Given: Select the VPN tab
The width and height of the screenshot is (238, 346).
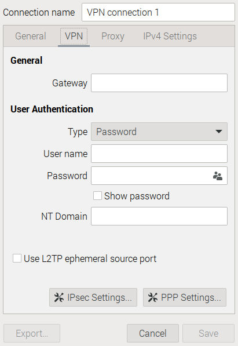Looking at the screenshot, I should [x=74, y=36].
